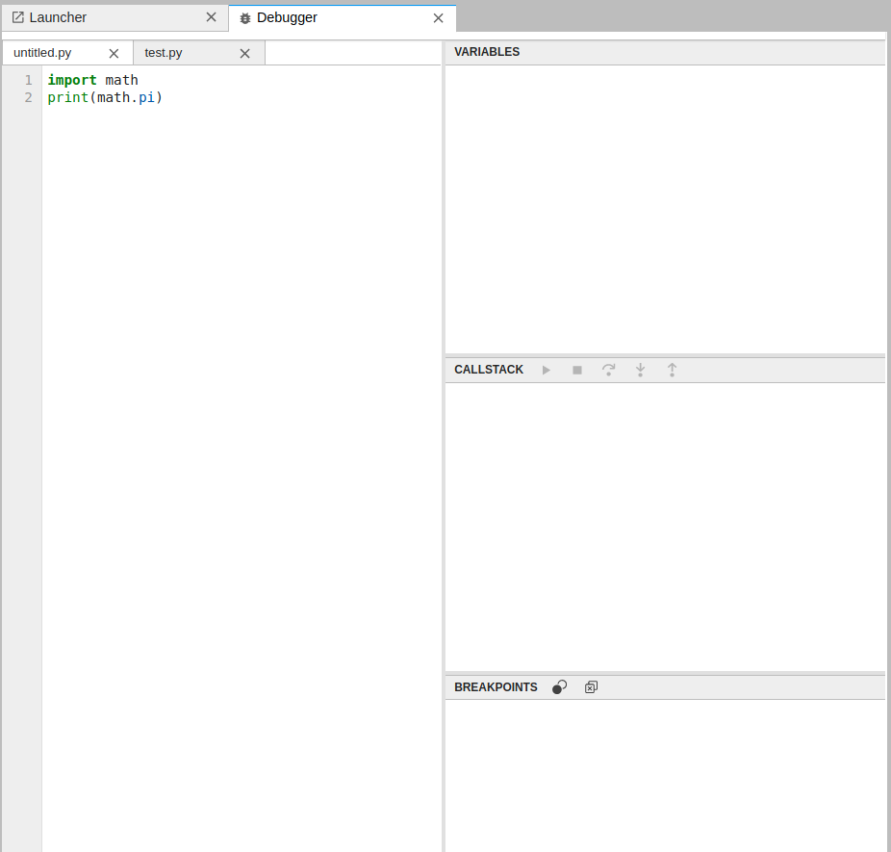This screenshot has height=852, width=891.
Task: Set a breakpoint on line 2 gutter
Action: (x=28, y=97)
